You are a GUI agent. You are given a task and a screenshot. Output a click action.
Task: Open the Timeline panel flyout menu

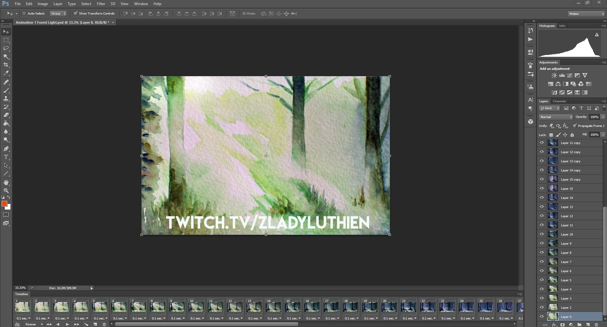520,294
